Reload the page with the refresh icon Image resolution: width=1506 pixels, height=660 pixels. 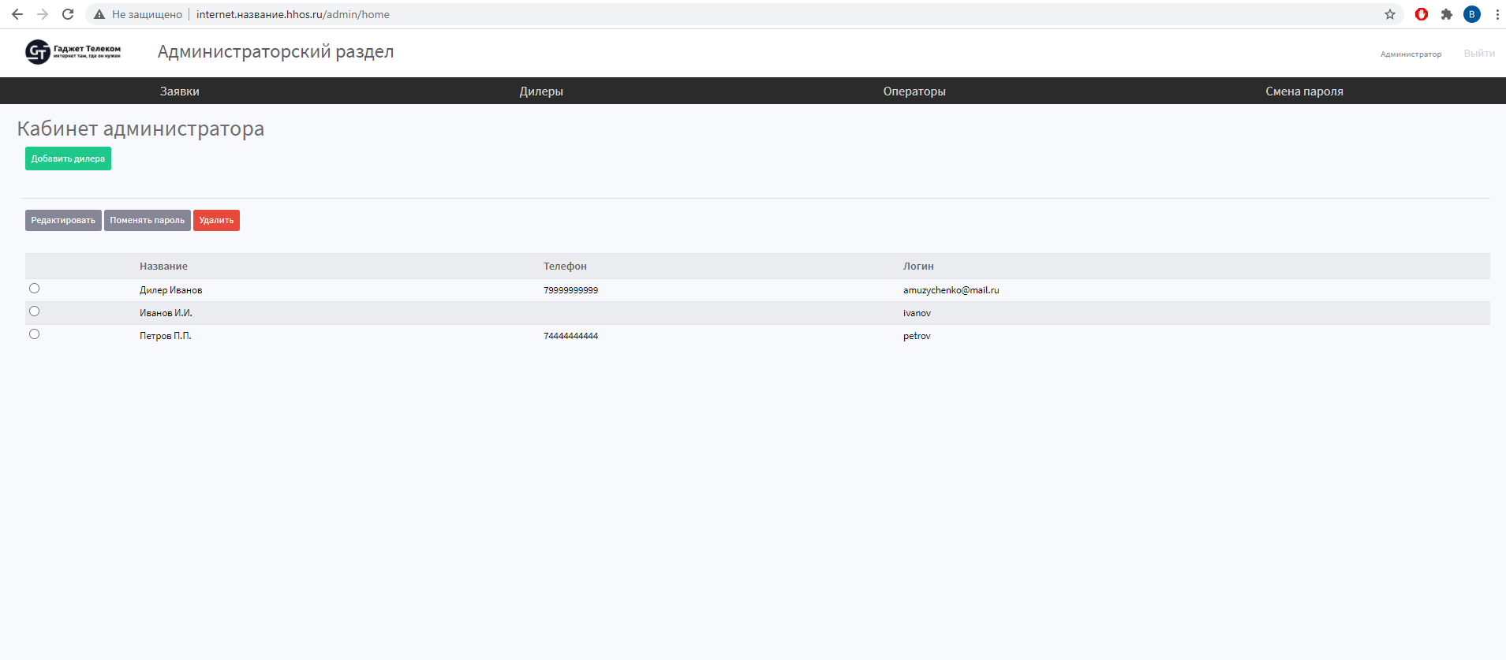click(68, 14)
